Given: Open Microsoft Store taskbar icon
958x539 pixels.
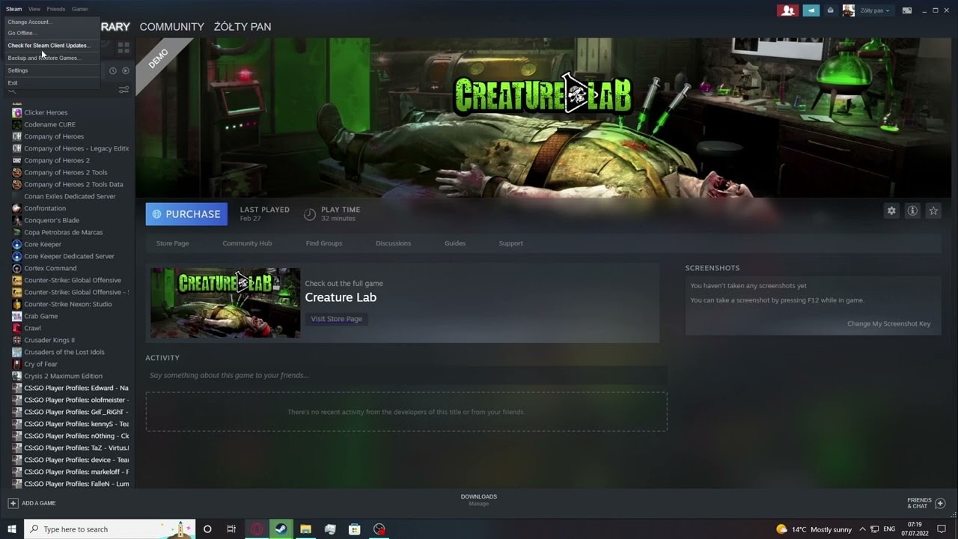Looking at the screenshot, I should (x=355, y=529).
